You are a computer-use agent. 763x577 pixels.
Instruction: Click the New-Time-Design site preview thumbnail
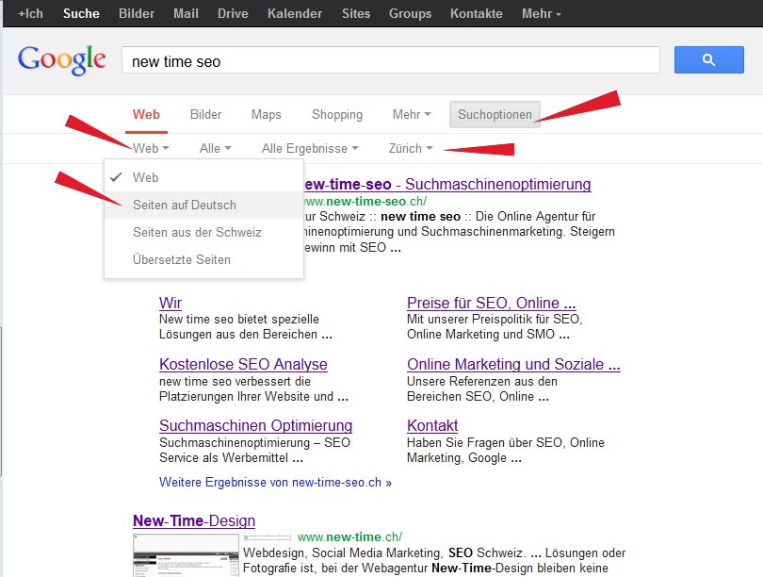coord(186,555)
